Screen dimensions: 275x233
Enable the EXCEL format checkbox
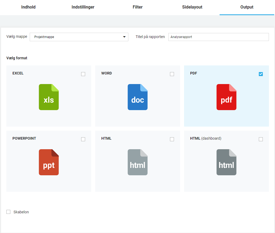(83, 74)
